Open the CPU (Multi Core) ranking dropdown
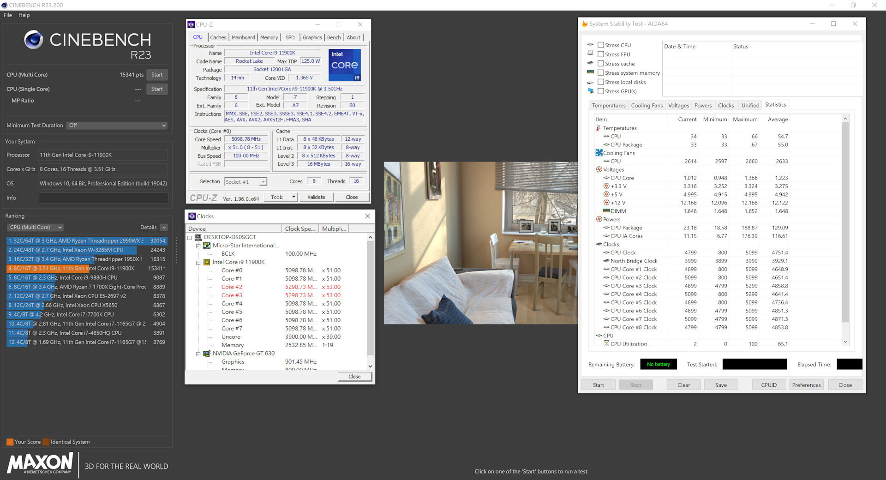Viewport: 886px width, 480px height. (x=35, y=227)
